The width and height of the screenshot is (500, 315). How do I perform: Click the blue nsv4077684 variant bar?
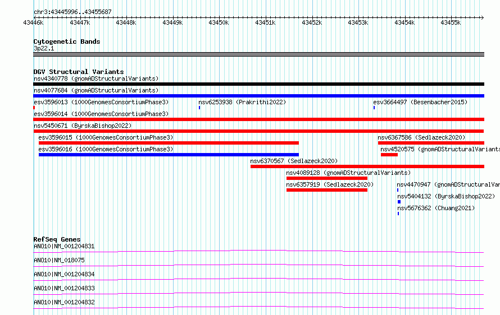point(258,96)
